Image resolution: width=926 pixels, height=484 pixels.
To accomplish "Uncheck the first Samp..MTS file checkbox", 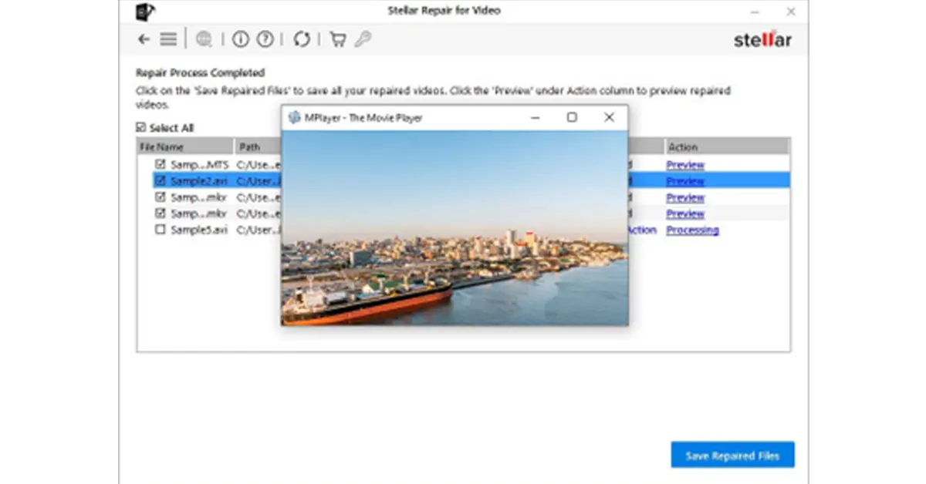I will coord(161,164).
